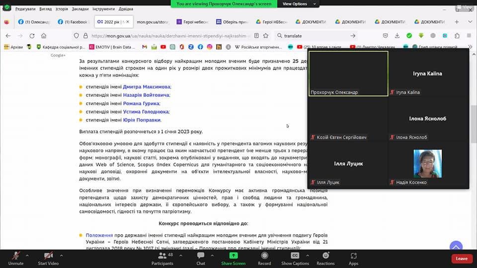Click the Unmute microphone icon
477x268 pixels.
[16, 256]
